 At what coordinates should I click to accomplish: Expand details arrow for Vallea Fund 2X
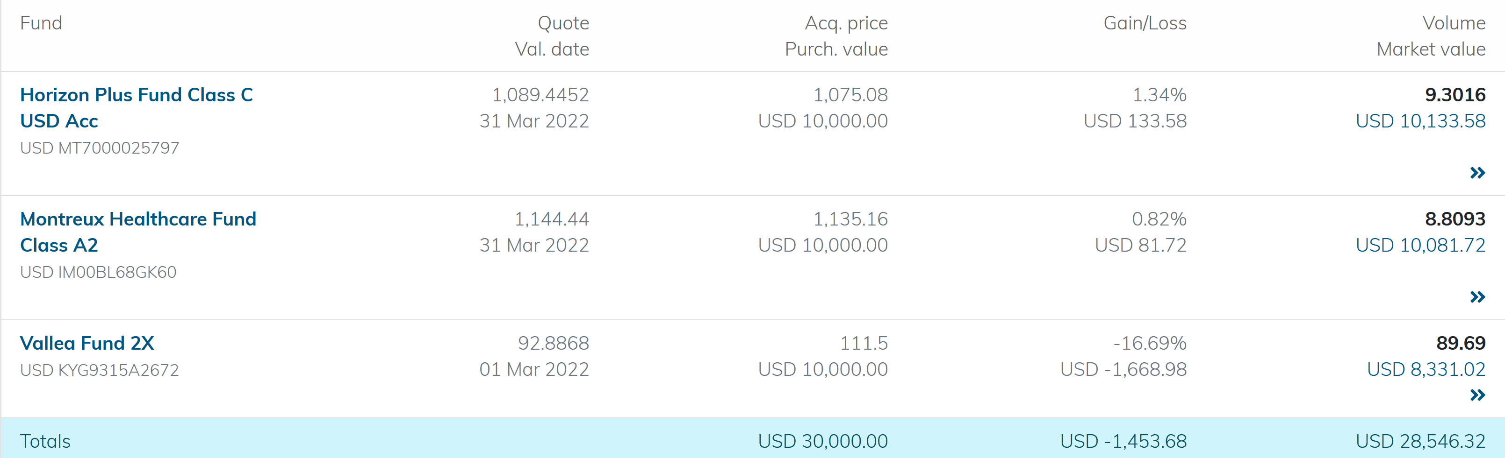(x=1477, y=395)
